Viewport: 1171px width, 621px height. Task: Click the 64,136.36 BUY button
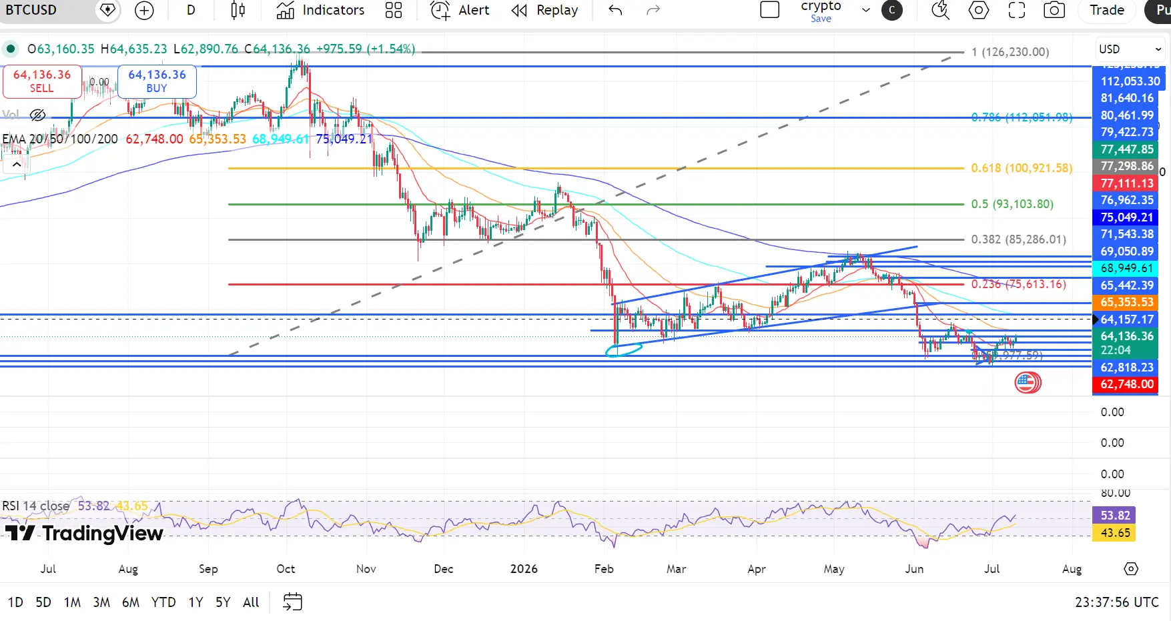tap(157, 81)
